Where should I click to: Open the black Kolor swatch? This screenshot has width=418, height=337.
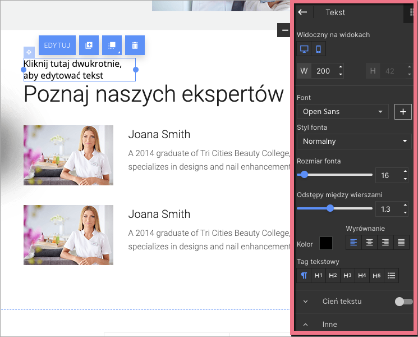(x=326, y=243)
